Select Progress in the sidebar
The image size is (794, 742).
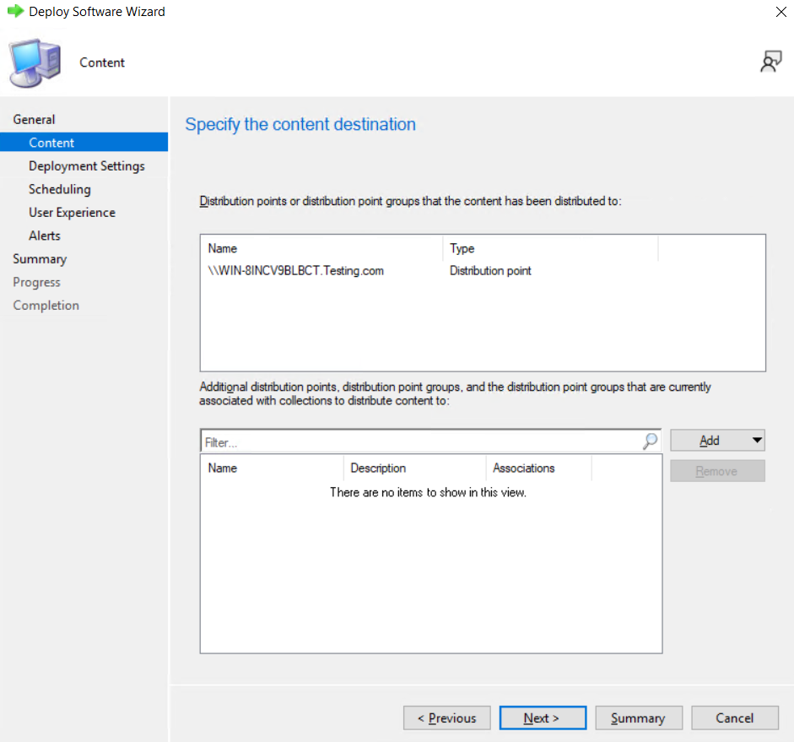36,282
